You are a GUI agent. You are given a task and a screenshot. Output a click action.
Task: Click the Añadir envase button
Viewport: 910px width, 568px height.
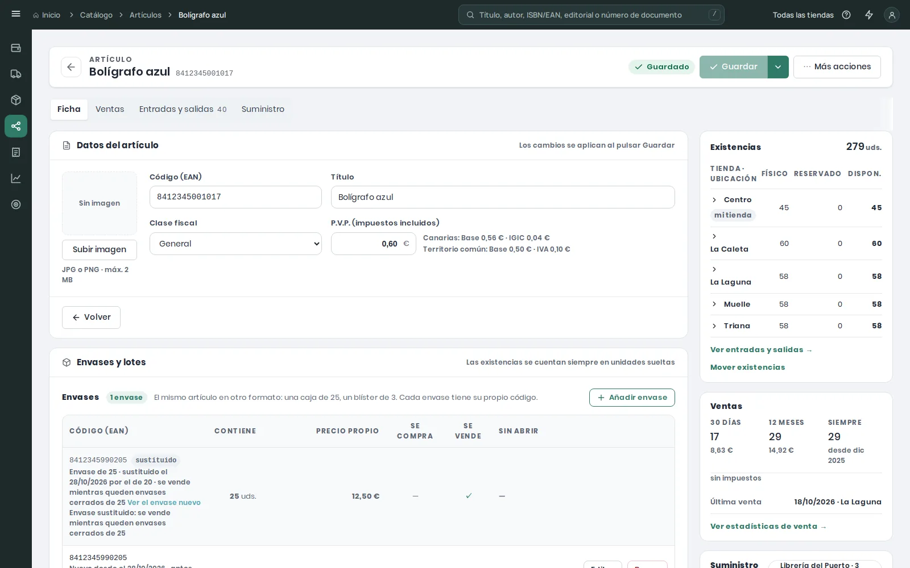[x=632, y=398]
